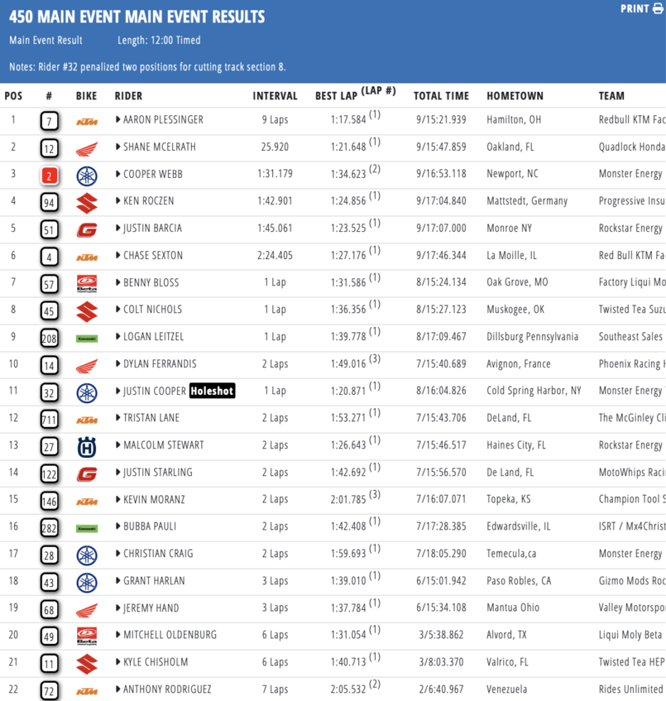Sort by the BEST LAP column header
The height and width of the screenshot is (701, 666).
tap(355, 93)
